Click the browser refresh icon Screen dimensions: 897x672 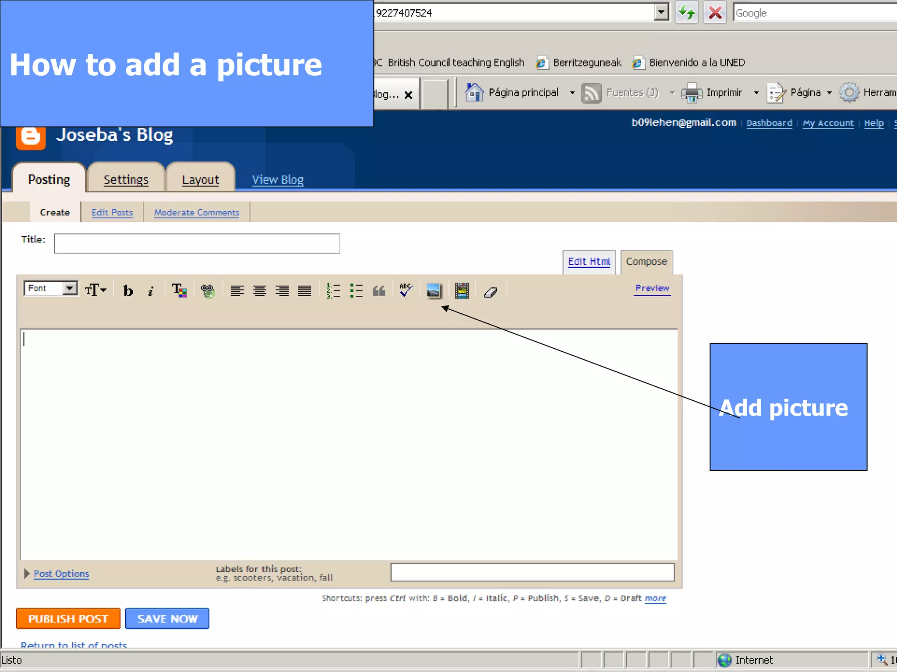click(x=686, y=13)
